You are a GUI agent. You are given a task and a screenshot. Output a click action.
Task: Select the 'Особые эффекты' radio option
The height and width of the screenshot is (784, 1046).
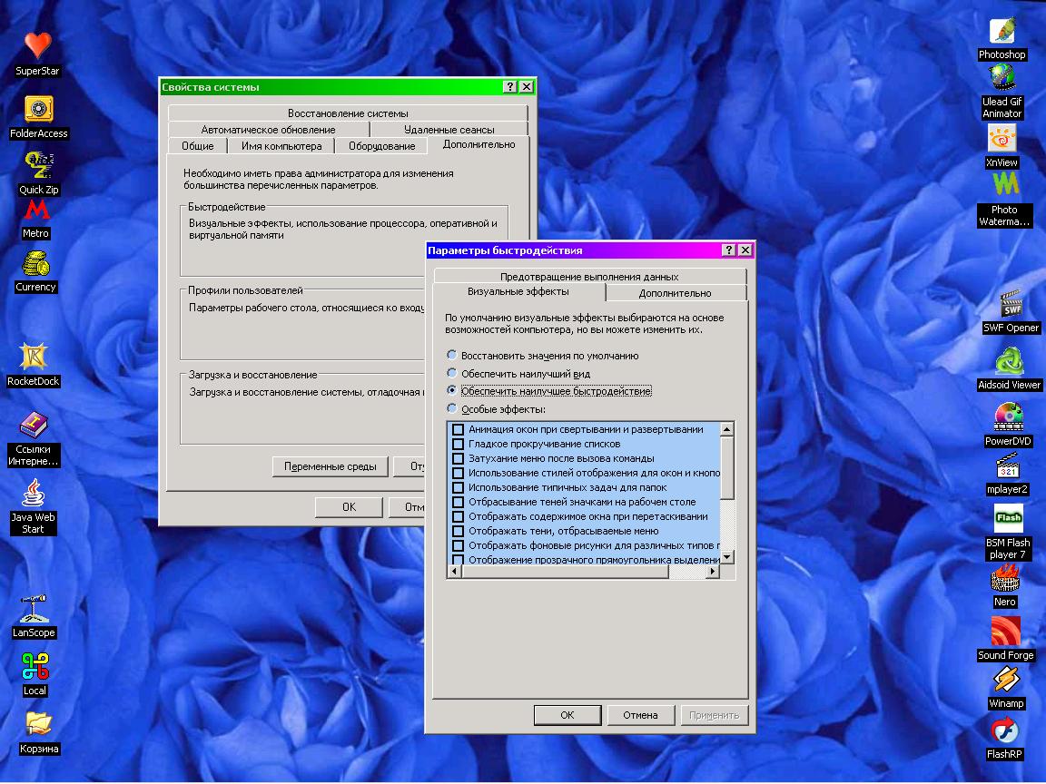click(x=452, y=408)
